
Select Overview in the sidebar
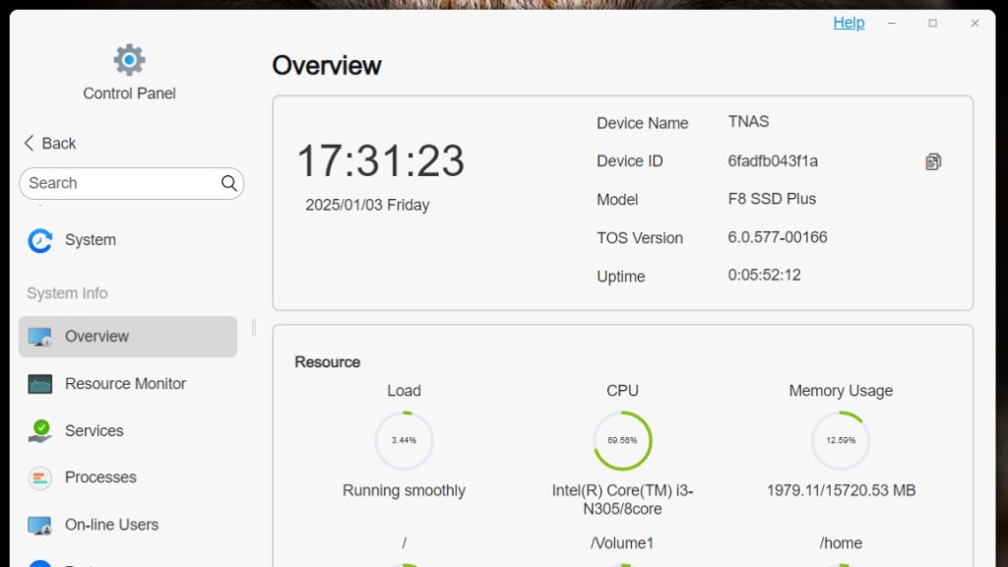[127, 337]
